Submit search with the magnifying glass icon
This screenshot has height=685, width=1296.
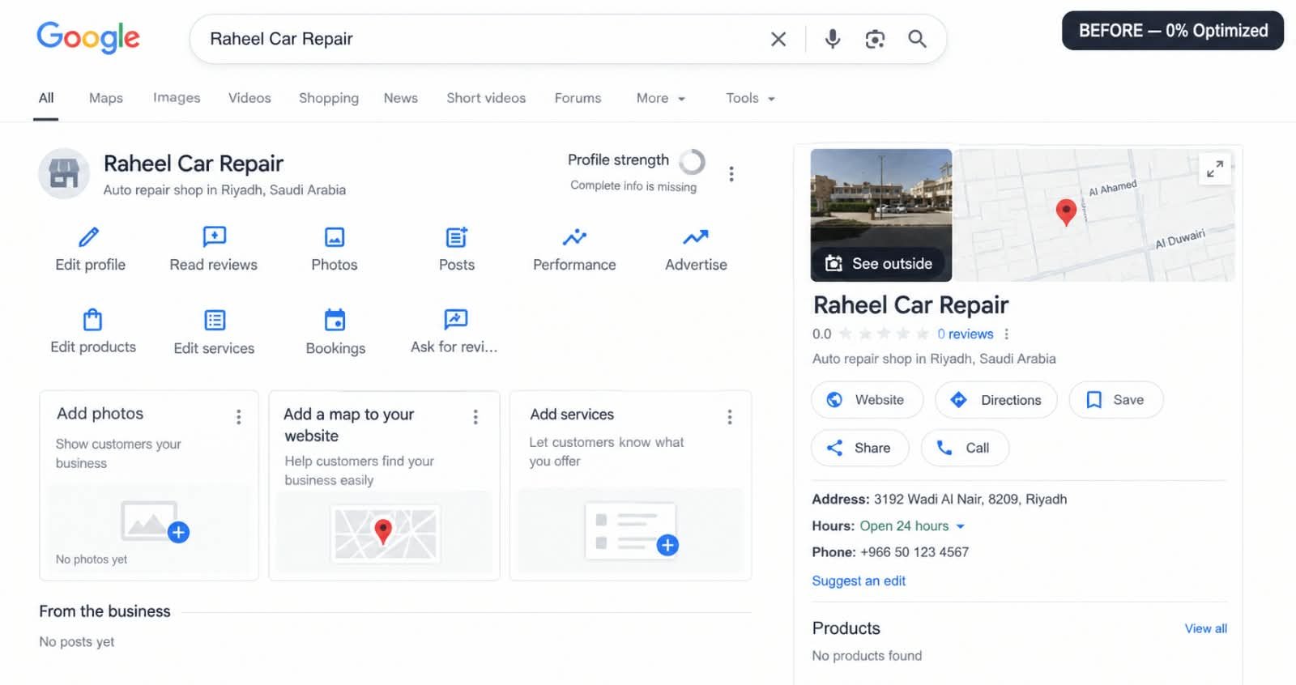pos(917,39)
